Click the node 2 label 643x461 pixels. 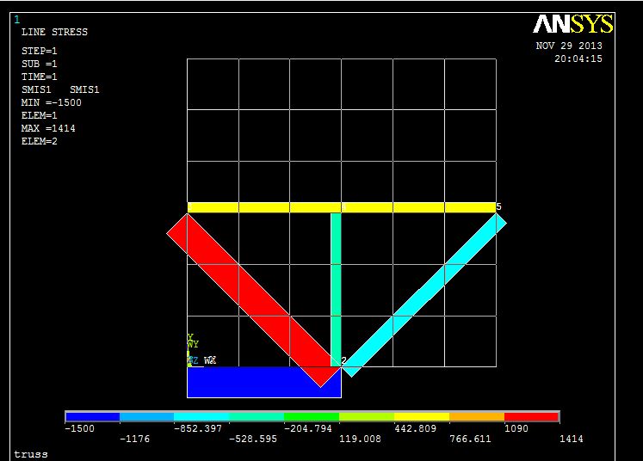tap(343, 361)
